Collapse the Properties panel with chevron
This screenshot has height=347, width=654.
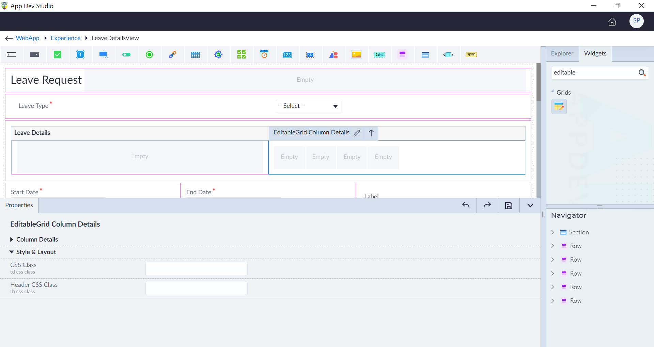[530, 205]
